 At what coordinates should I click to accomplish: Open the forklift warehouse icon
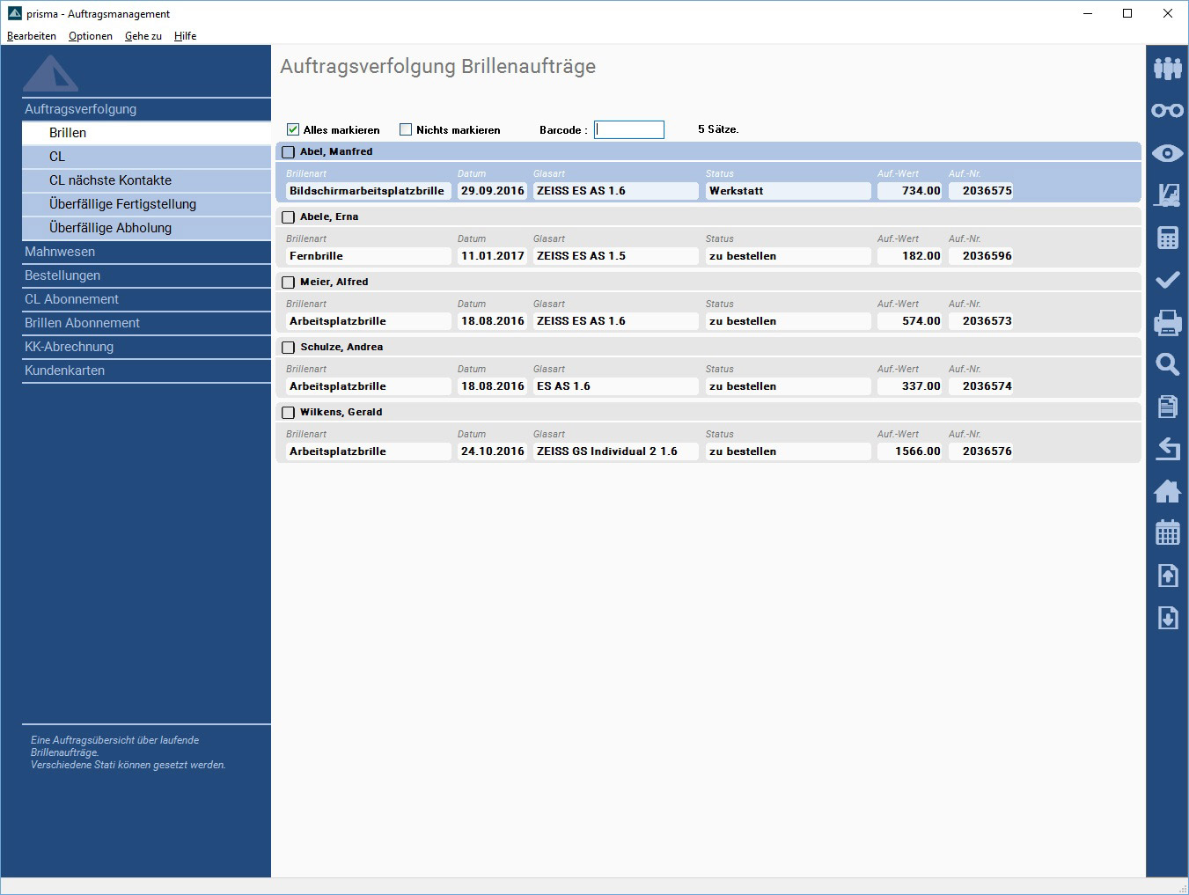(x=1168, y=195)
